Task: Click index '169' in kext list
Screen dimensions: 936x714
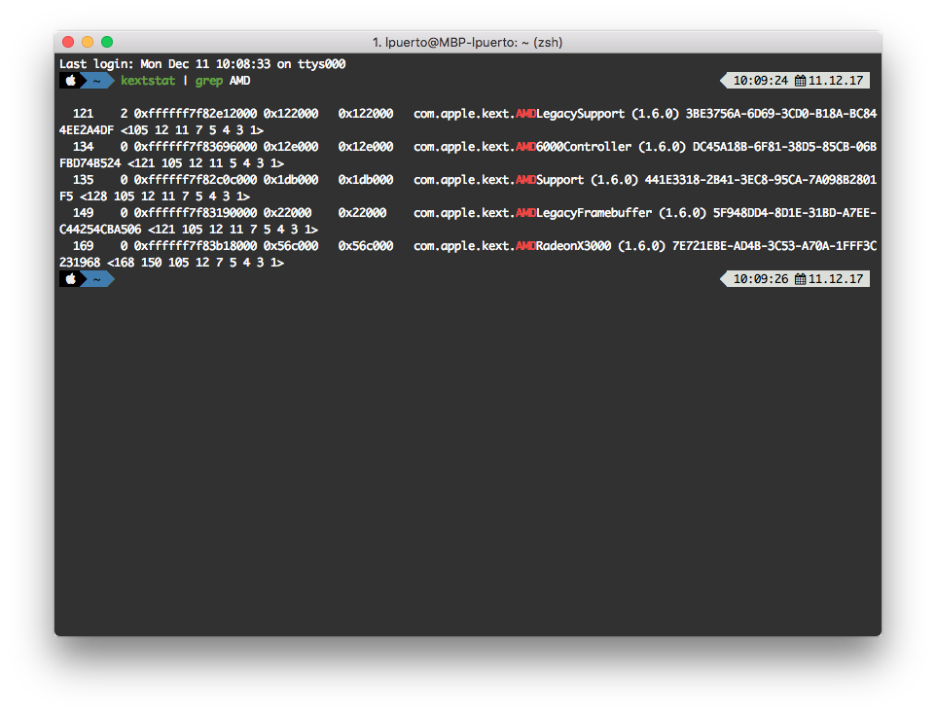Action: (x=83, y=246)
